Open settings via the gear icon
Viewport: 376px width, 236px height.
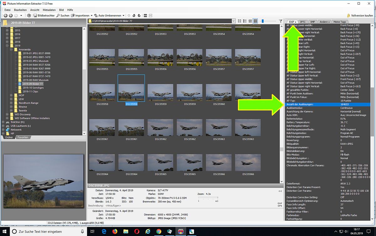(x=29, y=15)
